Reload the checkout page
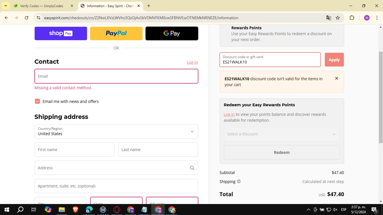The height and width of the screenshot is (215, 383). click(x=27, y=18)
